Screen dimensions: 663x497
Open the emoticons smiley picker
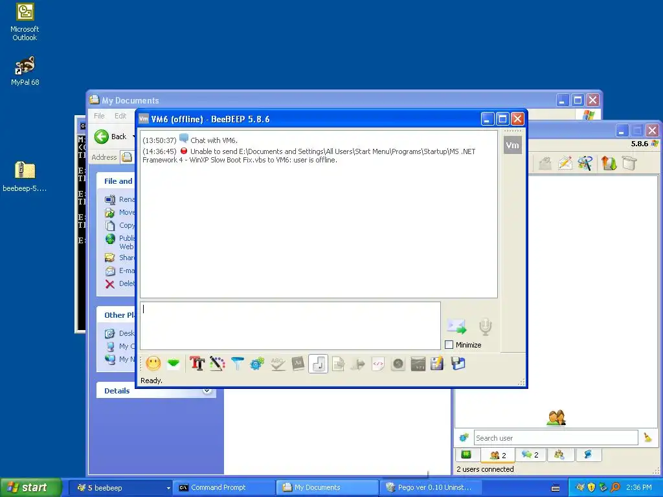click(x=153, y=364)
